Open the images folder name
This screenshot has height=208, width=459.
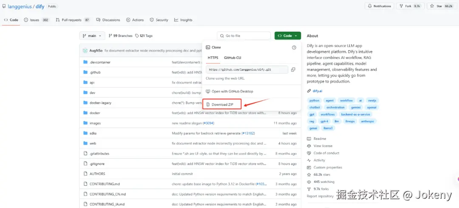pos(95,123)
